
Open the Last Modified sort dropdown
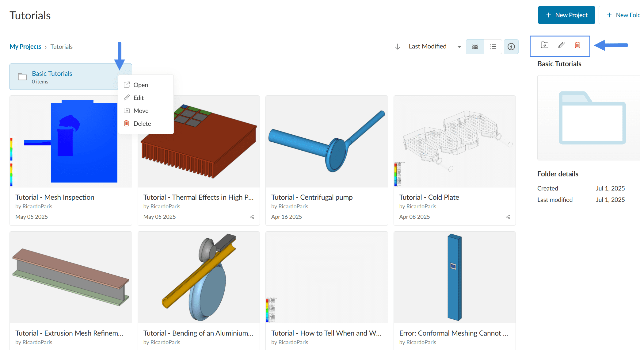pos(428,47)
